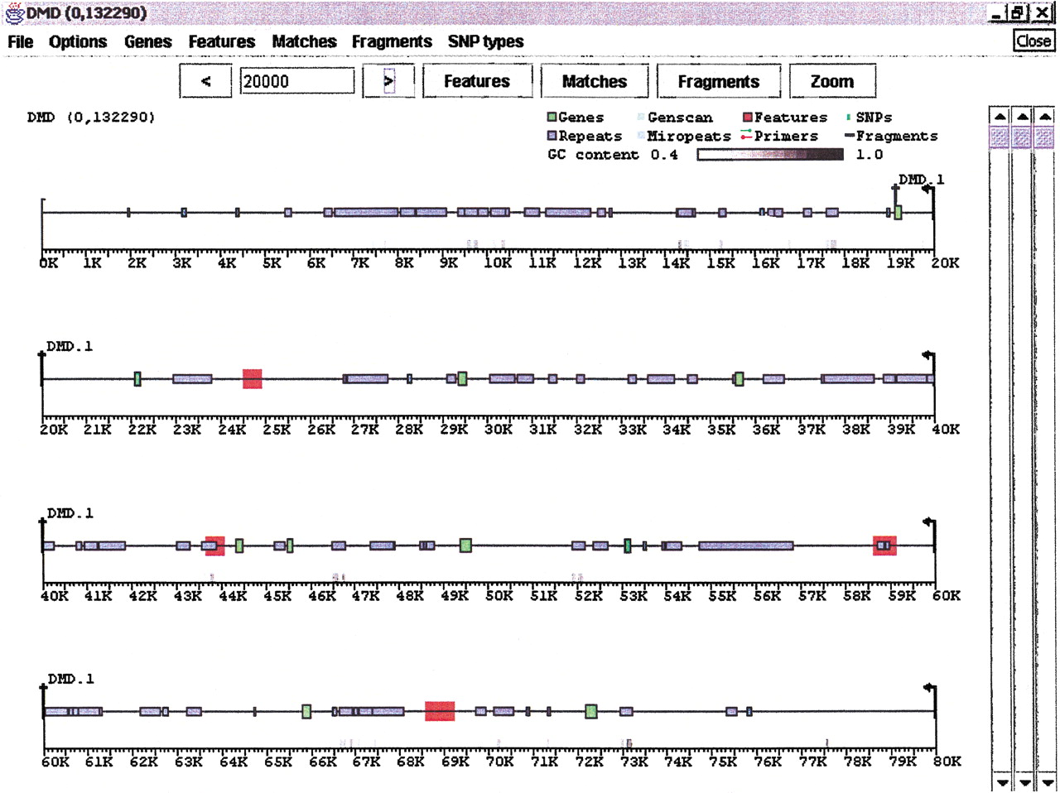Expand the Options menu
This screenshot has height=793, width=1060.
coord(78,41)
